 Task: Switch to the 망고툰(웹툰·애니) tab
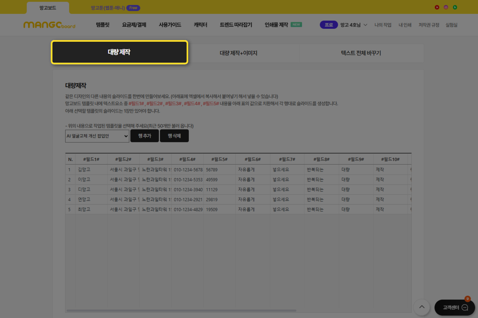pyautogui.click(x=115, y=8)
